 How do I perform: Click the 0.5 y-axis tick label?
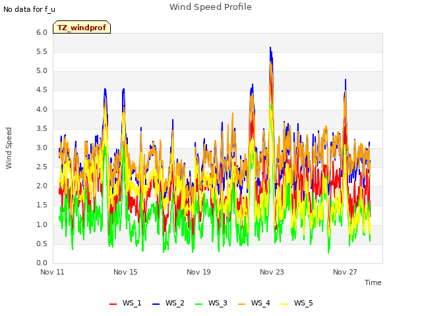[42, 244]
